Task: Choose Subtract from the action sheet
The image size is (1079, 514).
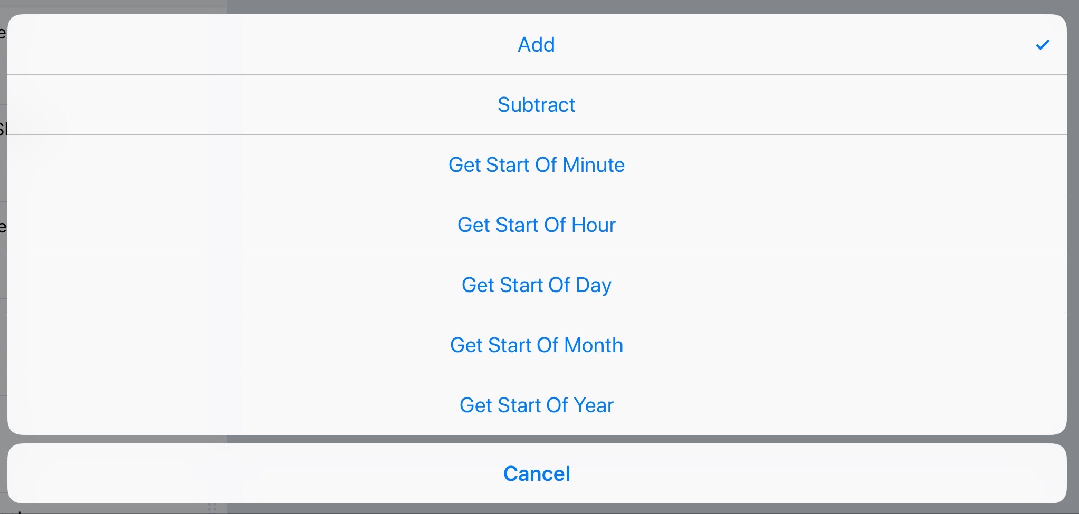Action: coord(537,105)
